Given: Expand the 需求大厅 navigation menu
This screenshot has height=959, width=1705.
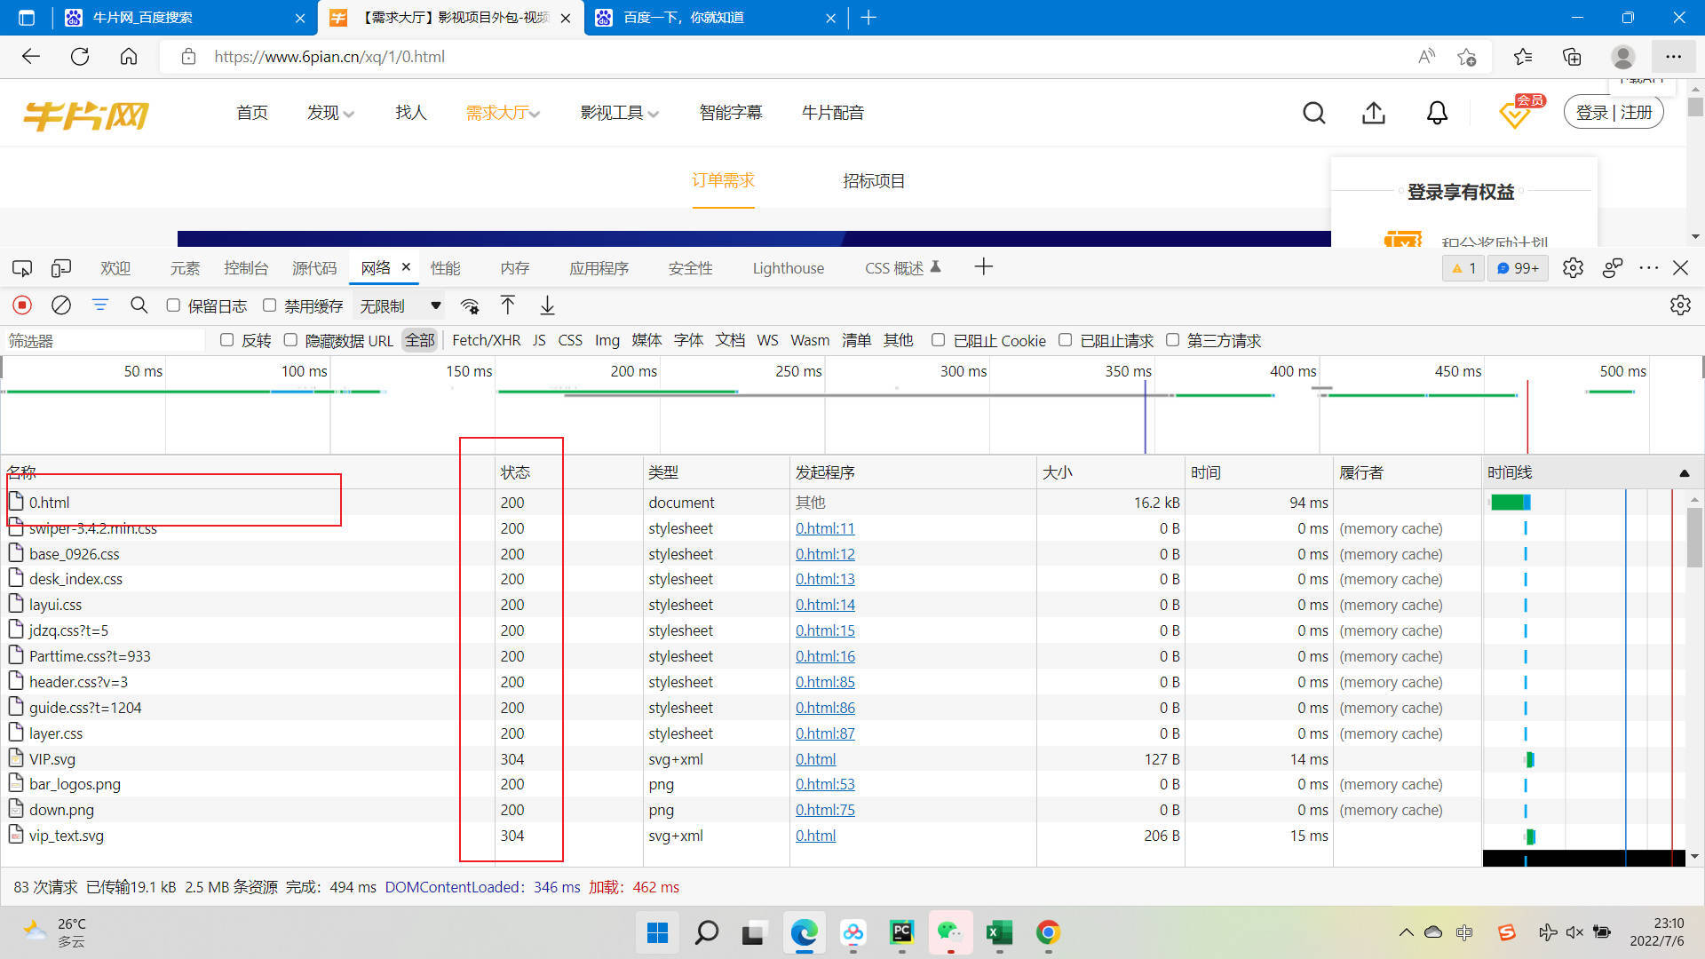Looking at the screenshot, I should click(x=503, y=113).
